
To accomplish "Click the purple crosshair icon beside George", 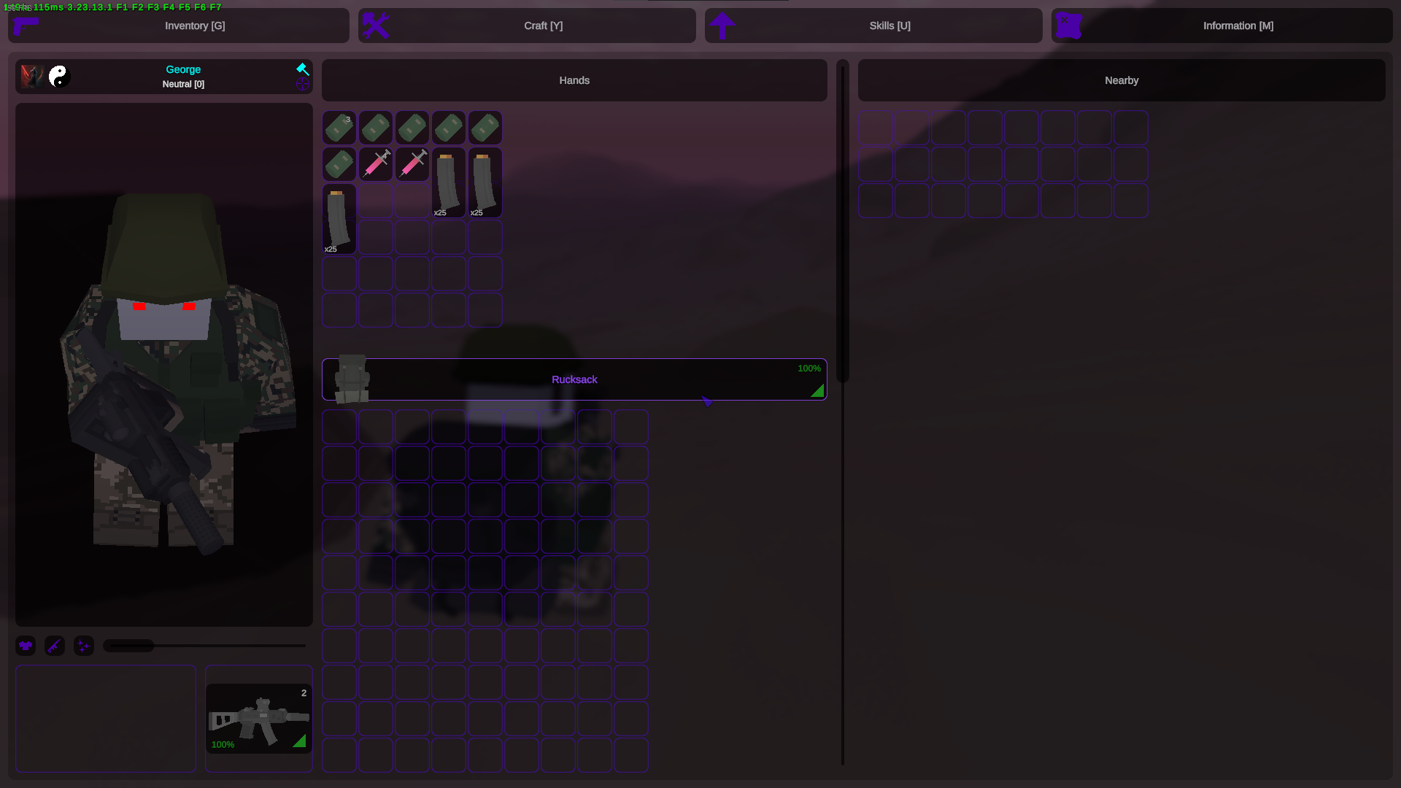I will 302,85.
